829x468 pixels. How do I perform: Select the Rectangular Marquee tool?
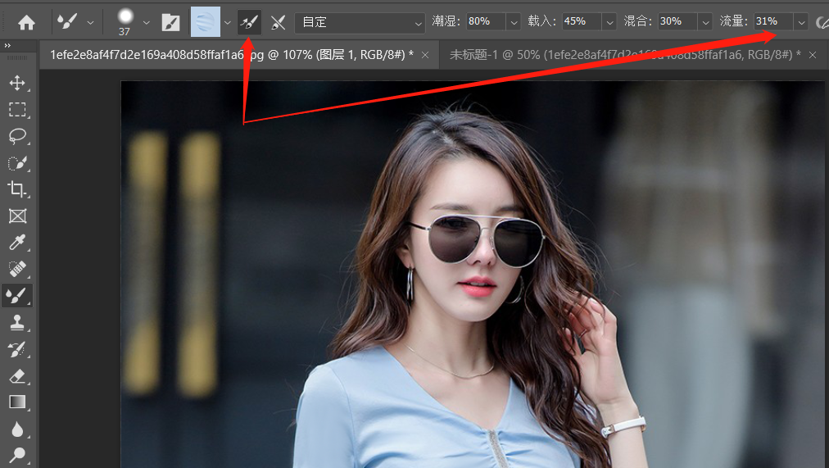17,109
